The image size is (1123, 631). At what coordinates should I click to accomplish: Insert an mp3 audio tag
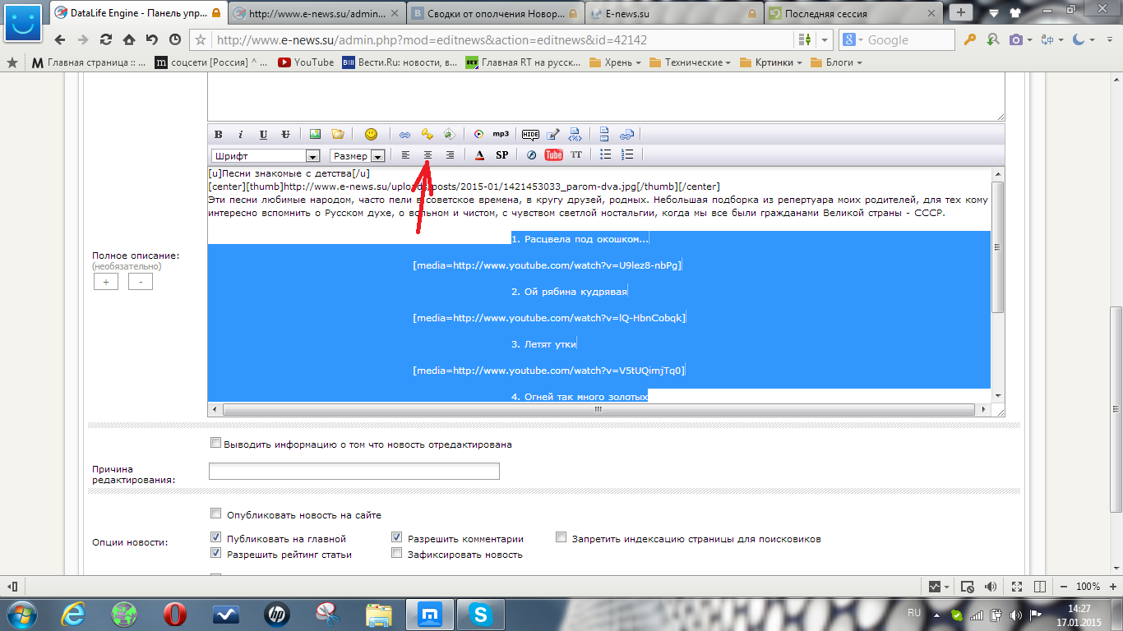click(x=501, y=134)
